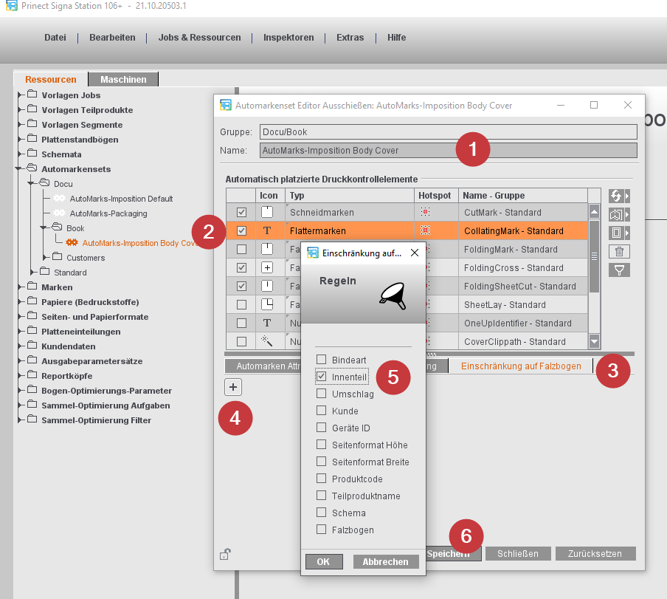Click the circular arrows icon beside the marks table
Viewport: 667px width, 599px height.
(x=615, y=196)
